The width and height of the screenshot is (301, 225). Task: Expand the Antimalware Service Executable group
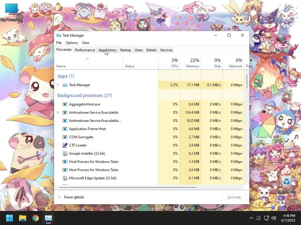point(58,112)
